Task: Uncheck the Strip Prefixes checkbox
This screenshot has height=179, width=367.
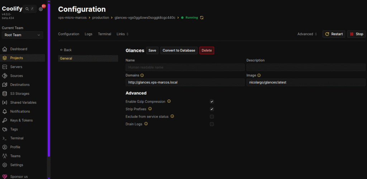Action: [212, 109]
